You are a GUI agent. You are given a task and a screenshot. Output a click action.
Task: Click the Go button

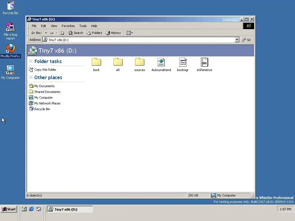tap(247, 40)
